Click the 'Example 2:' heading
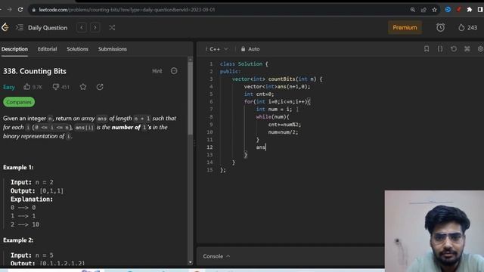This screenshot has width=484, height=272. click(18, 240)
